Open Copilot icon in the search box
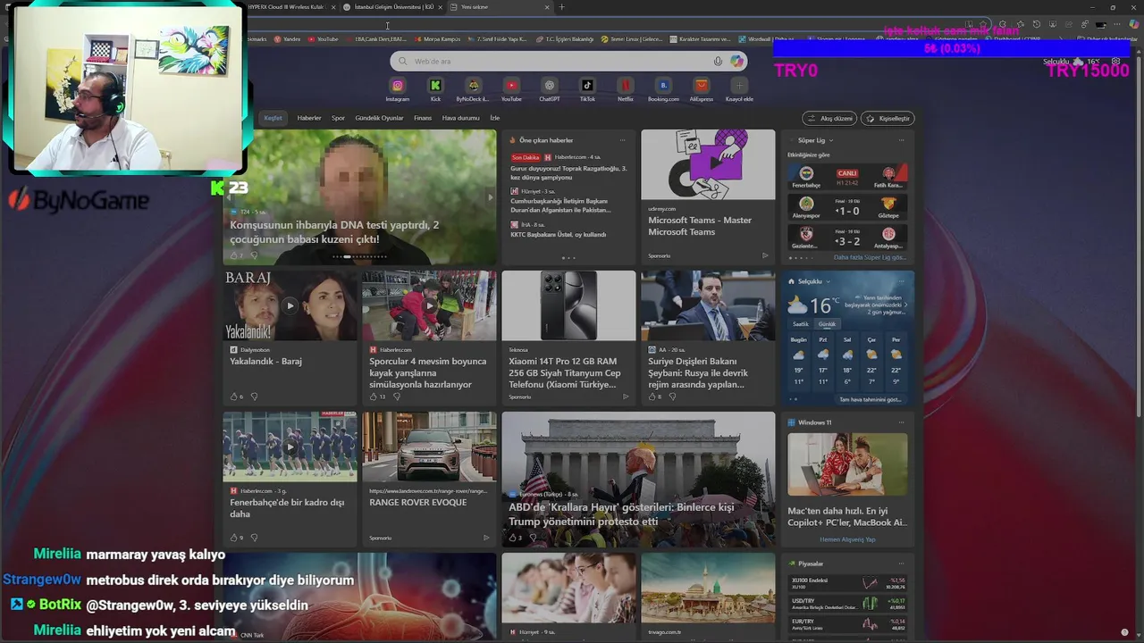 point(736,61)
